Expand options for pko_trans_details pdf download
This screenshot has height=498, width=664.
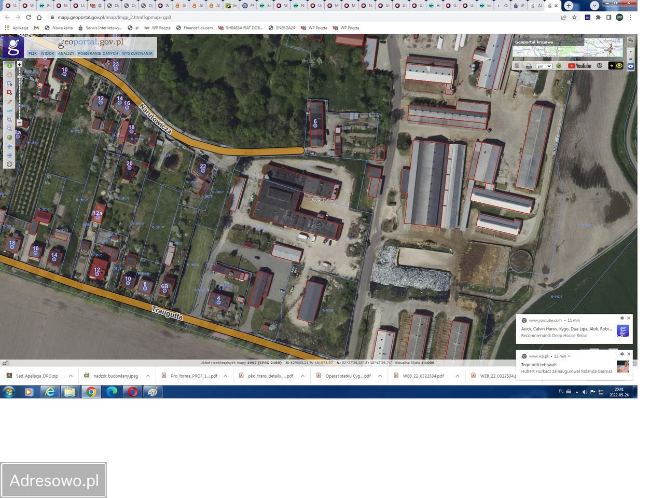tap(302, 376)
